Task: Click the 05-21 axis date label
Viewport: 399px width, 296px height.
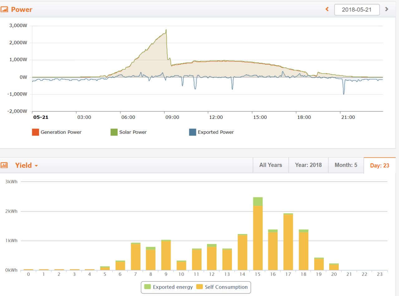Action: [x=41, y=117]
